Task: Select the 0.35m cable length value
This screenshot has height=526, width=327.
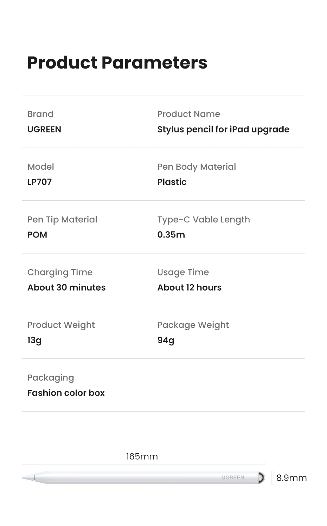Action: tap(171, 235)
